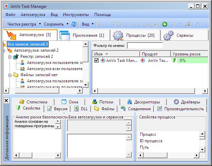Open the Статистика detail tab

[x=33, y=102]
